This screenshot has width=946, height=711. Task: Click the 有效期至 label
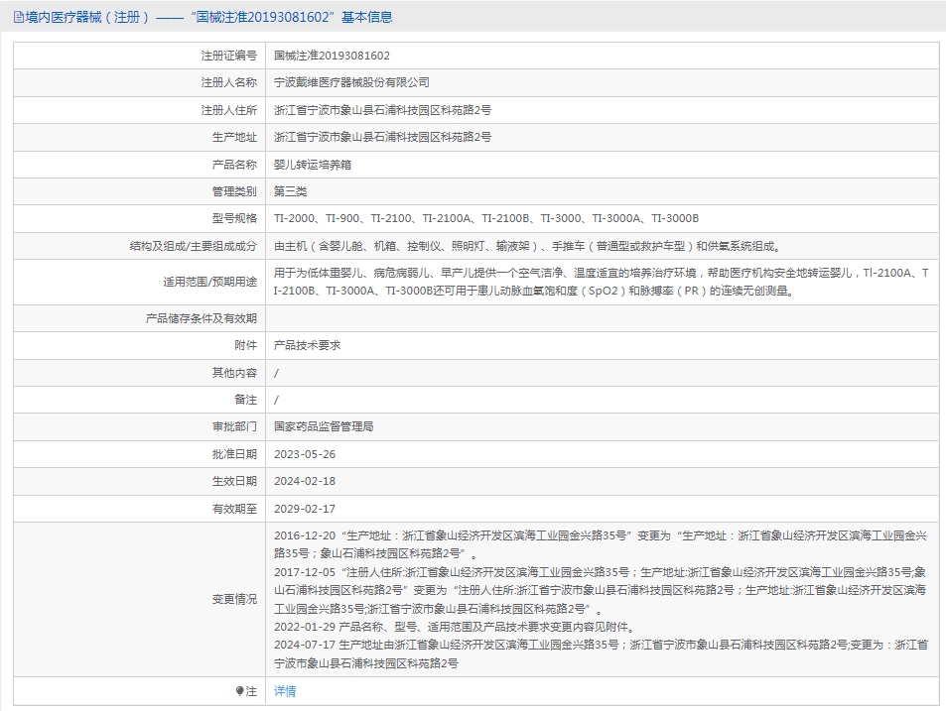(234, 509)
